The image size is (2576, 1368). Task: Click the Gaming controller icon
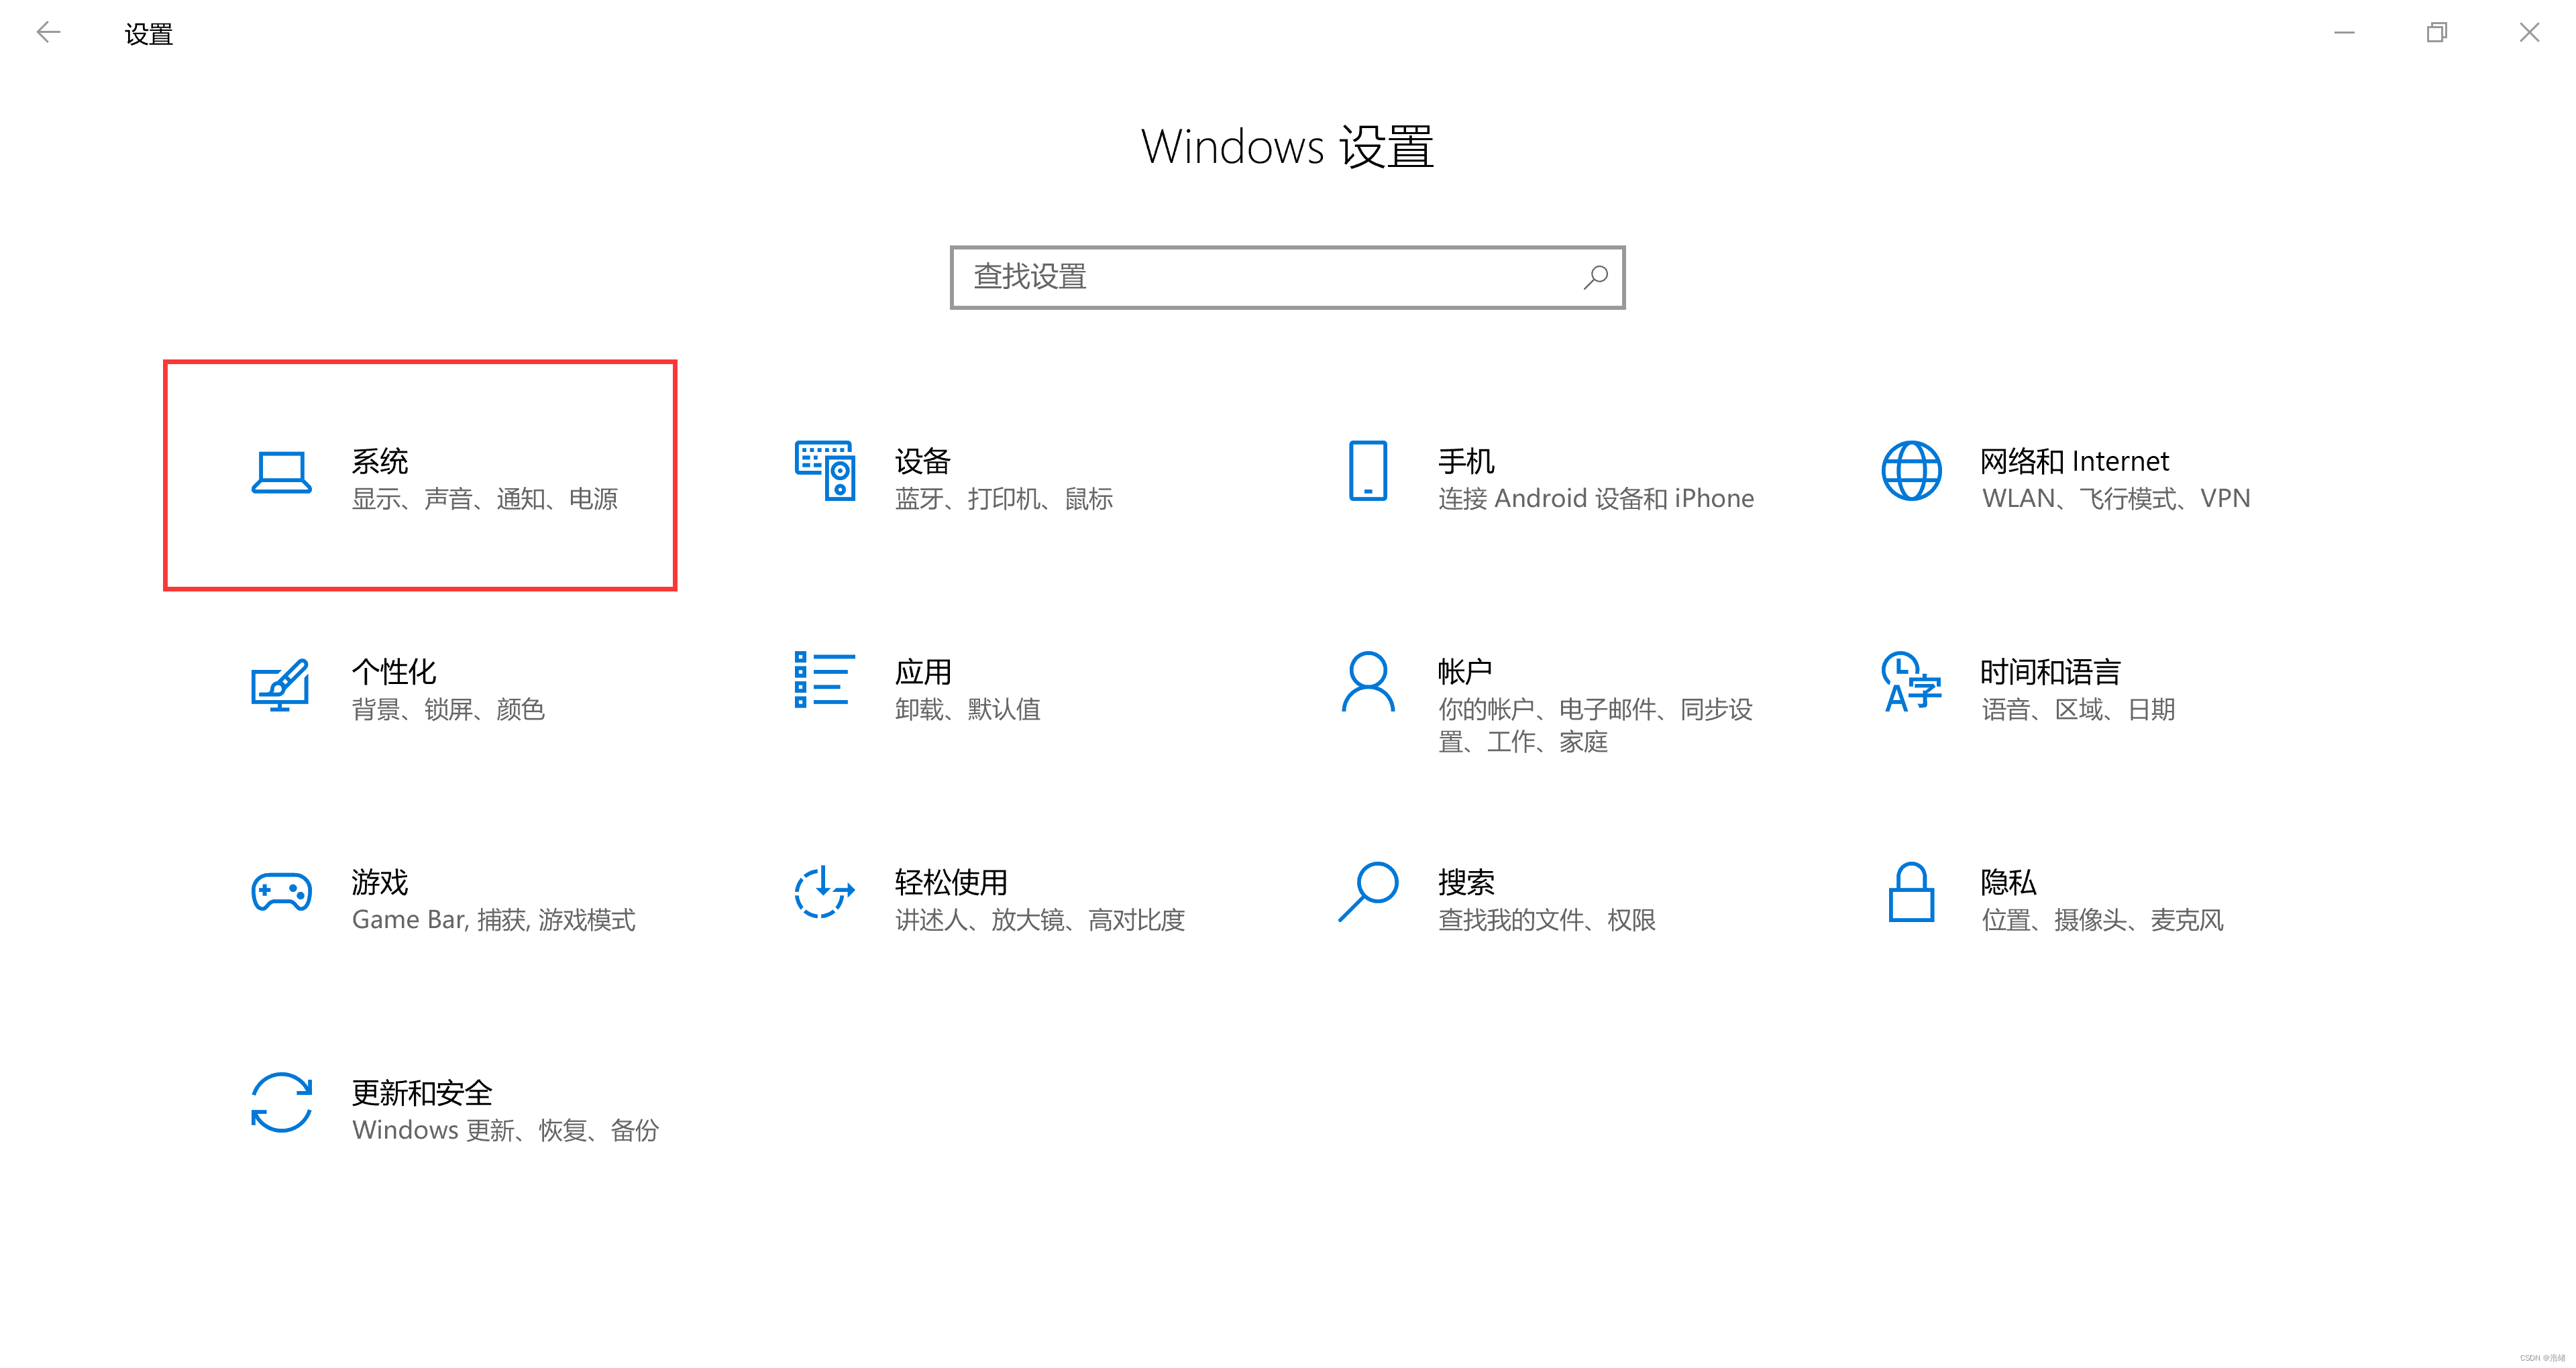click(x=281, y=892)
